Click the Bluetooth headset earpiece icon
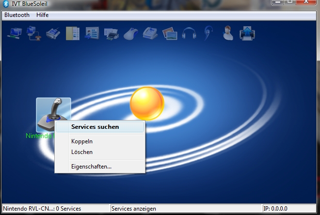Screen dimensions: 320x215 (208, 33)
